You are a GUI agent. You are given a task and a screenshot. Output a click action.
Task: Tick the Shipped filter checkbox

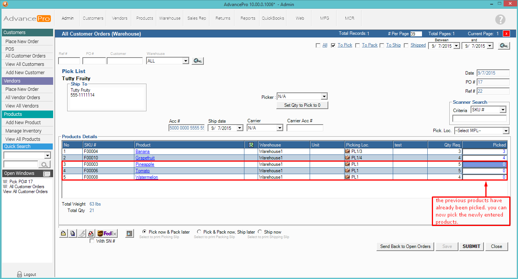[406, 45]
